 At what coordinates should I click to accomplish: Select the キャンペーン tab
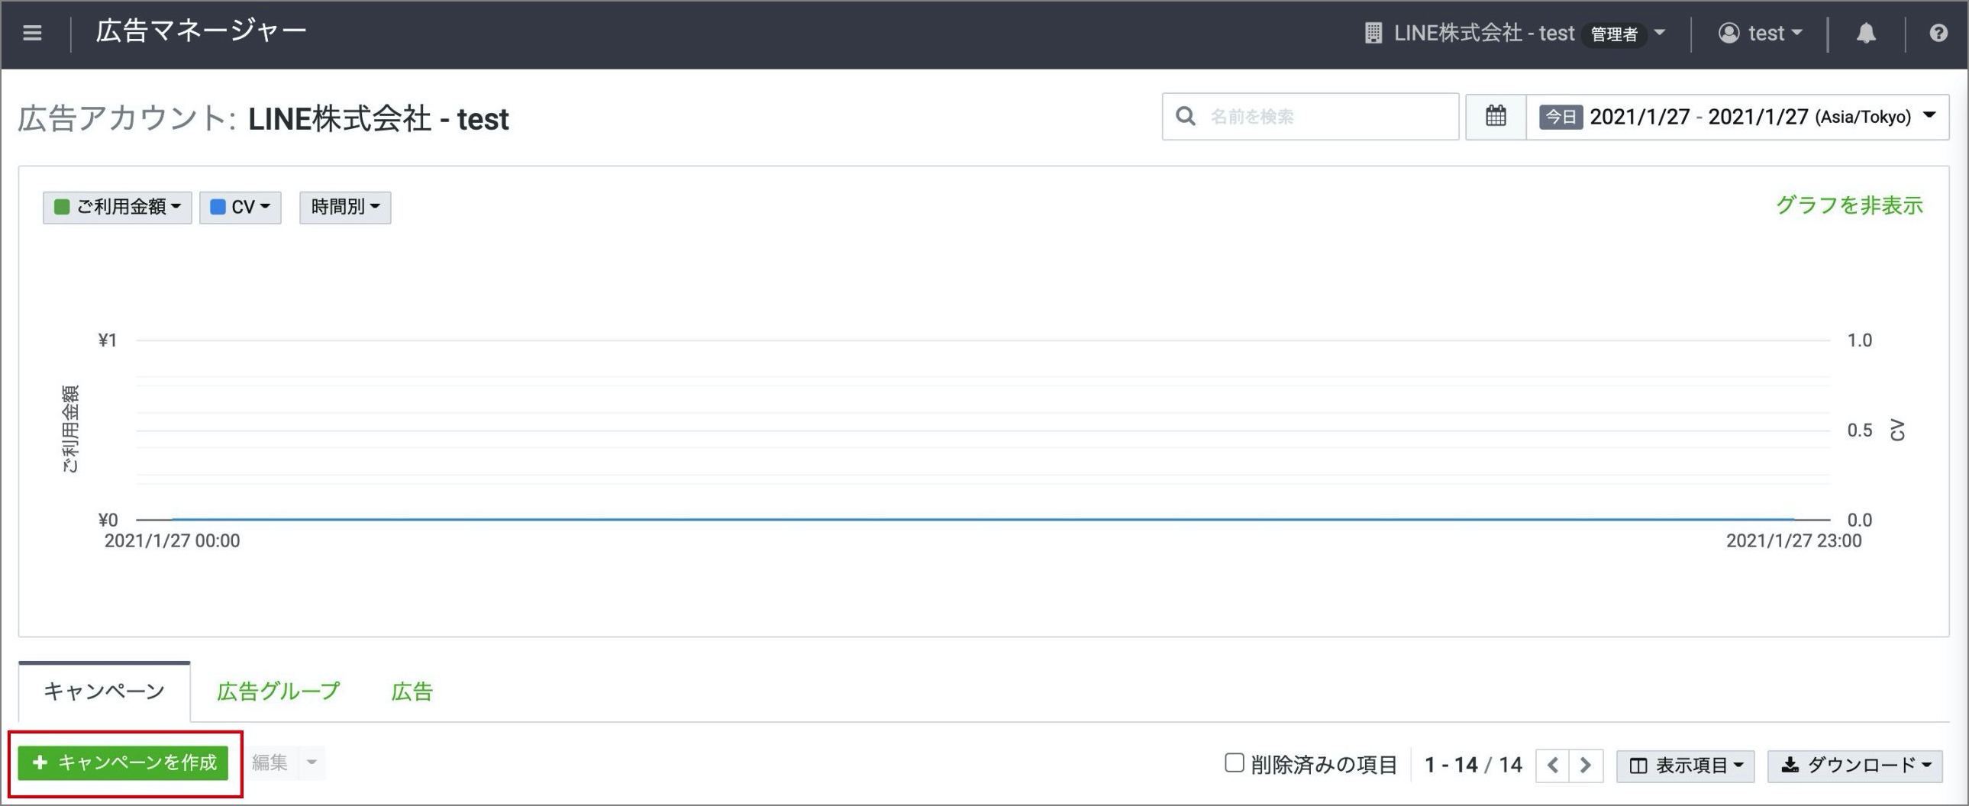pyautogui.click(x=105, y=692)
